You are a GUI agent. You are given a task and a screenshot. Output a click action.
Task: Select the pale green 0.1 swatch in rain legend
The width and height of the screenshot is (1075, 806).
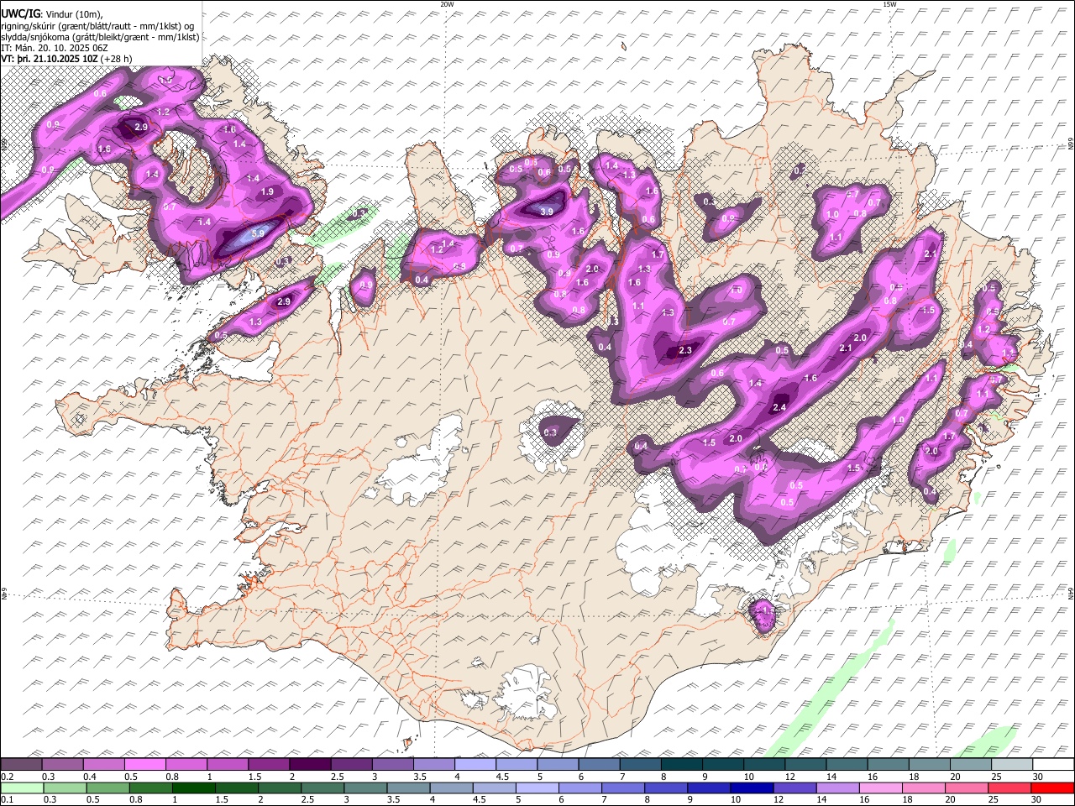coord(21,788)
